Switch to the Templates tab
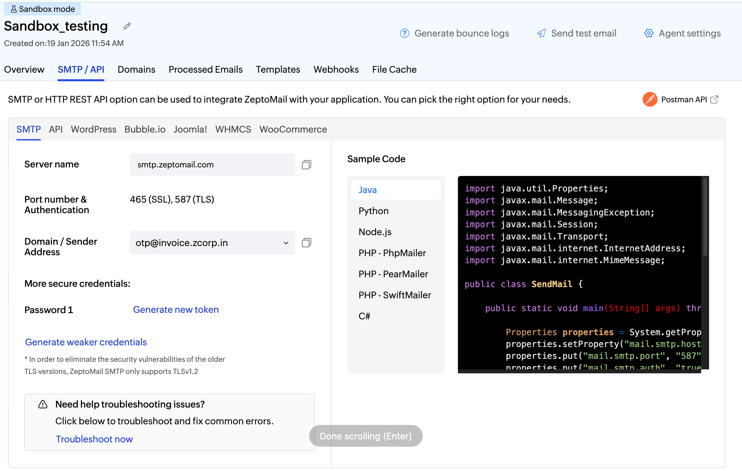 [278, 69]
